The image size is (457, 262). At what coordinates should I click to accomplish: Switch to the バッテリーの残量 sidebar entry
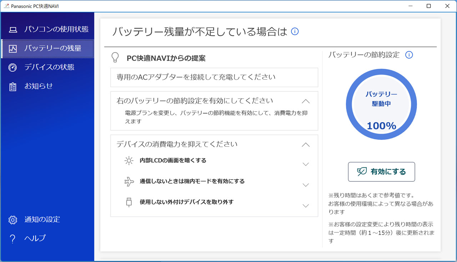point(47,49)
